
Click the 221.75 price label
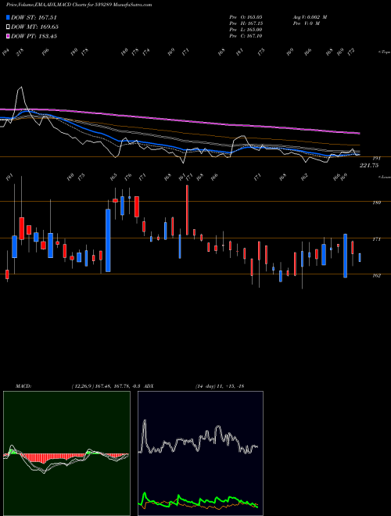[x=369, y=166]
